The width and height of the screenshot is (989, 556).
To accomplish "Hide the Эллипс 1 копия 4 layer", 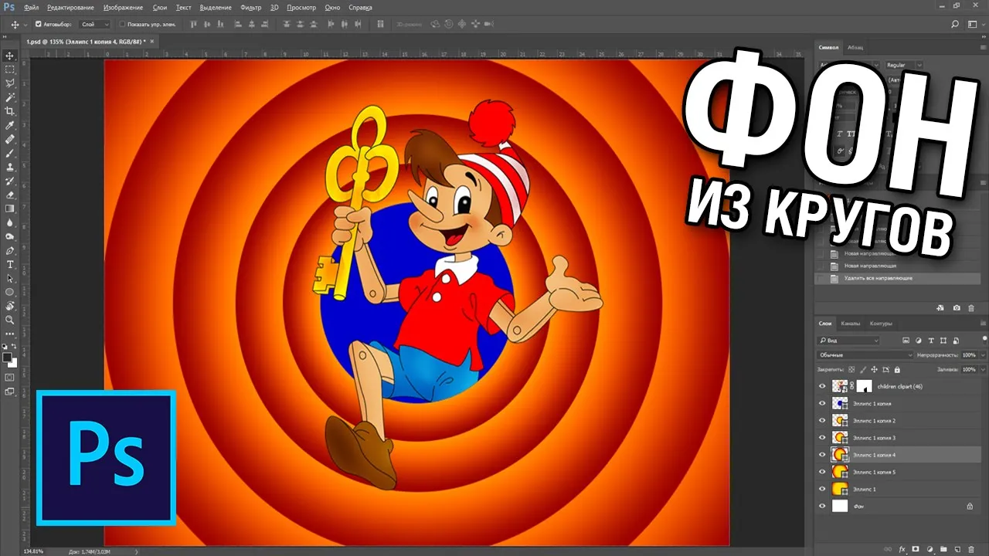I will [x=822, y=455].
